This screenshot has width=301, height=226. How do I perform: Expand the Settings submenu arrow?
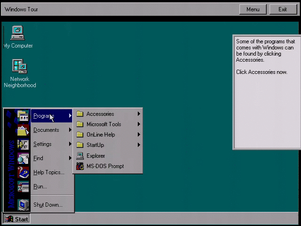click(x=70, y=144)
